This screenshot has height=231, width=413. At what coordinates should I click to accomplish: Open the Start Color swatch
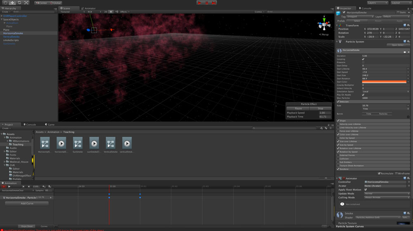[x=384, y=82]
